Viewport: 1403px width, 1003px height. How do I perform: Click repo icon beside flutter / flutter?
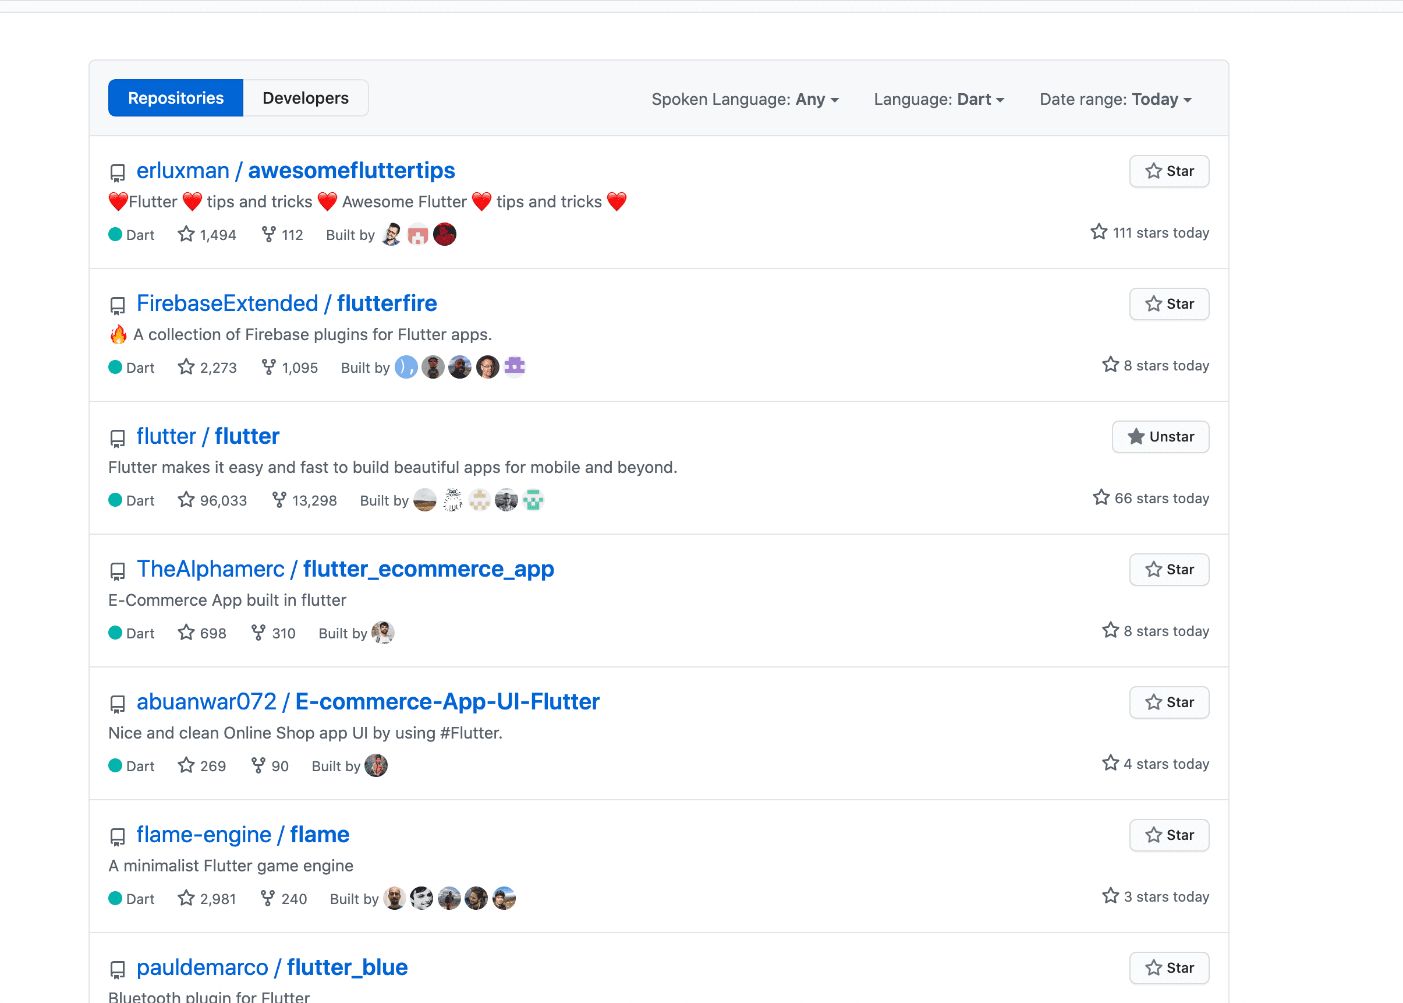coord(117,439)
